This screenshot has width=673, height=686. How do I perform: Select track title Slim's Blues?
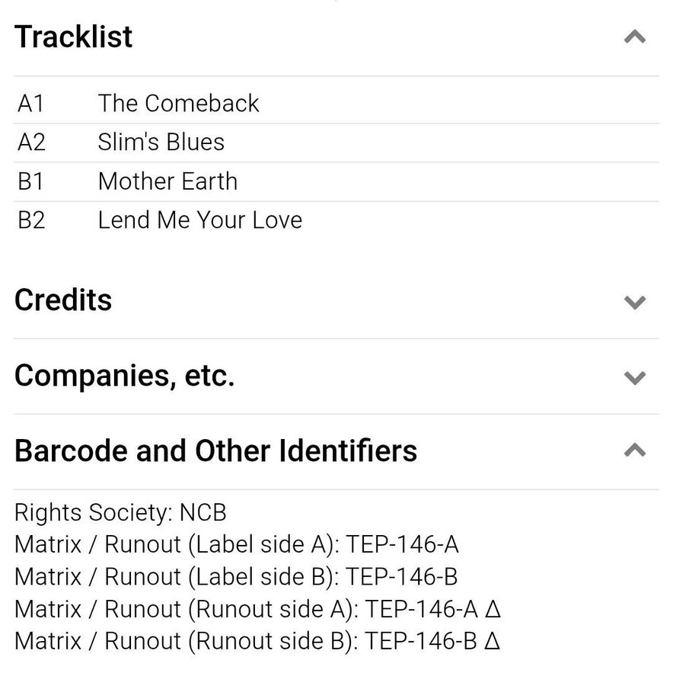click(161, 142)
